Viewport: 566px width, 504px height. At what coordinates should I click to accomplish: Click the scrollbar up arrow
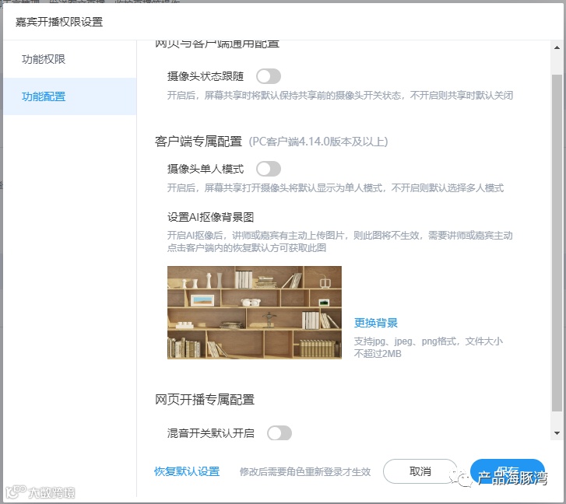[x=557, y=47]
